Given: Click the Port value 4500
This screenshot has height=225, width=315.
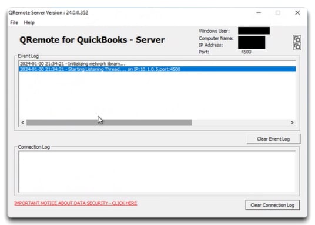Looking at the screenshot, I should [x=246, y=52].
